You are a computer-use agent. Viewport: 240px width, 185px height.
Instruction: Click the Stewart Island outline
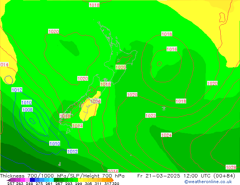point(68,131)
